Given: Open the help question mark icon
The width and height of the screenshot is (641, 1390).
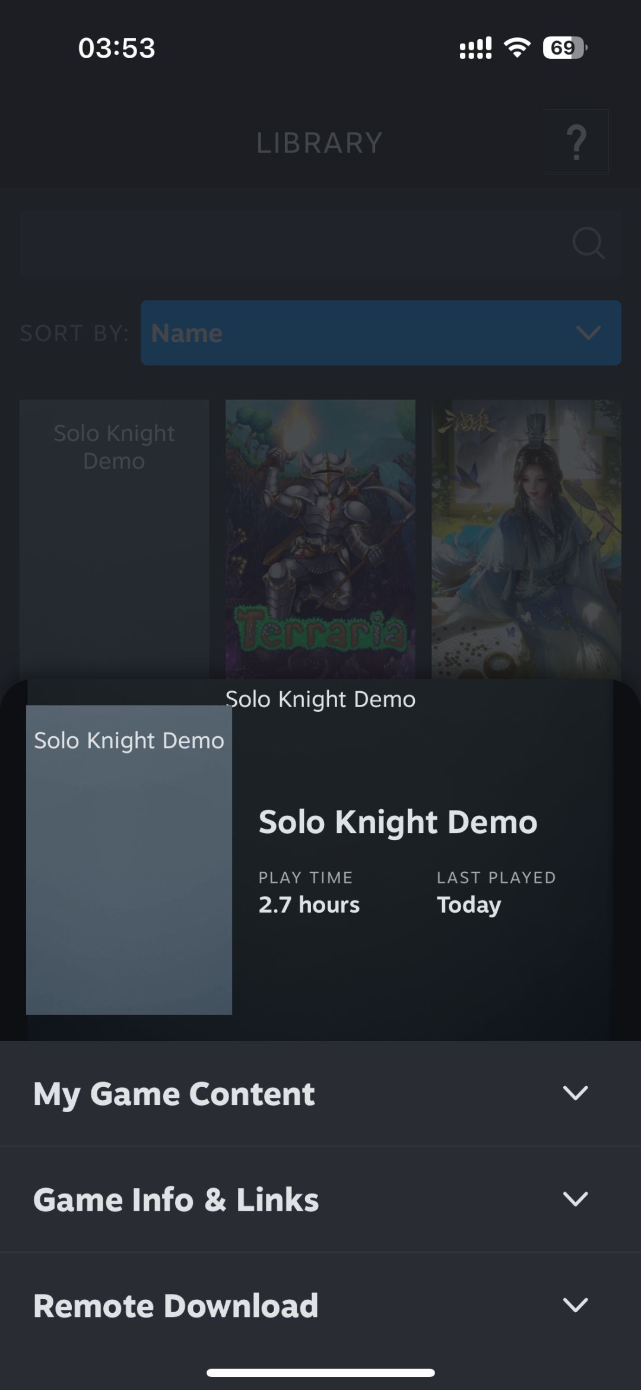Looking at the screenshot, I should click(x=576, y=142).
